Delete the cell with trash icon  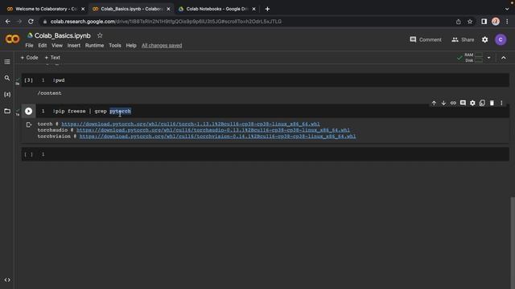tap(492, 103)
